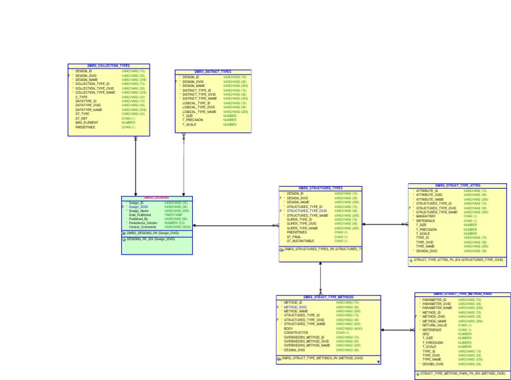Select the DMRS_DISTINCT_TYPES table title
The height and width of the screenshot is (380, 511).
pyautogui.click(x=213, y=72)
